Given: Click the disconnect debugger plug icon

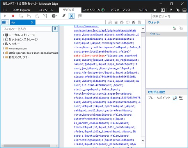Looking at the screenshot, I should pos(64,16).
